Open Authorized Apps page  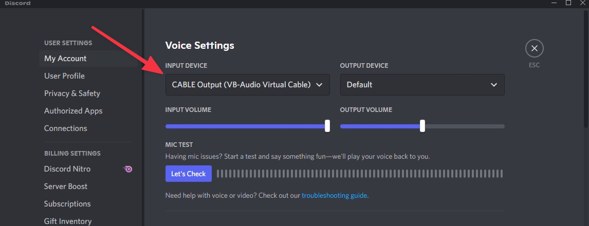pos(73,111)
